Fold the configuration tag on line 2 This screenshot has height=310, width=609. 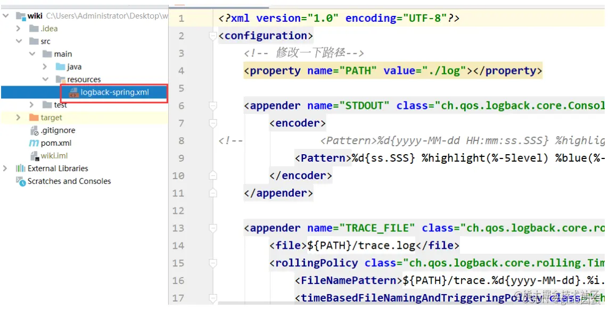(x=213, y=36)
